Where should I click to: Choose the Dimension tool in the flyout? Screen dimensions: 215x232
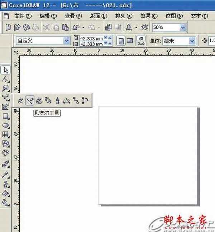(85, 101)
